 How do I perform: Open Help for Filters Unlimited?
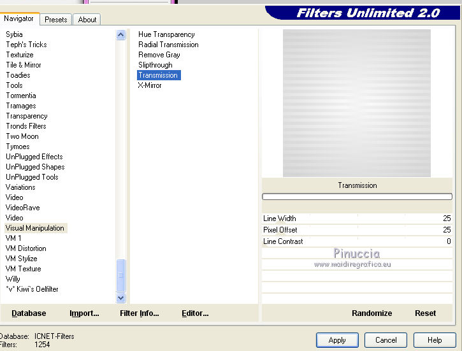[x=435, y=340]
